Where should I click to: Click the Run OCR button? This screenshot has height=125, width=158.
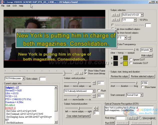[x=109, y=123]
